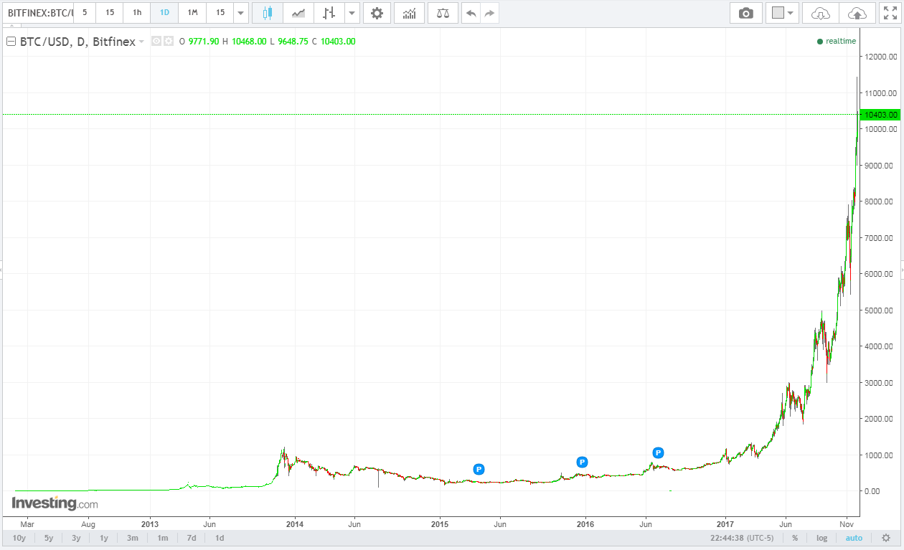Click the 5000.00 price axis label
This screenshot has width=904, height=550.
[x=879, y=310]
